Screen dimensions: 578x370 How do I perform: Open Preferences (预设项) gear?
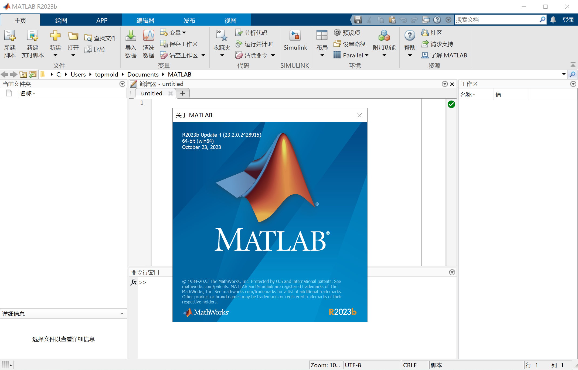tap(347, 33)
